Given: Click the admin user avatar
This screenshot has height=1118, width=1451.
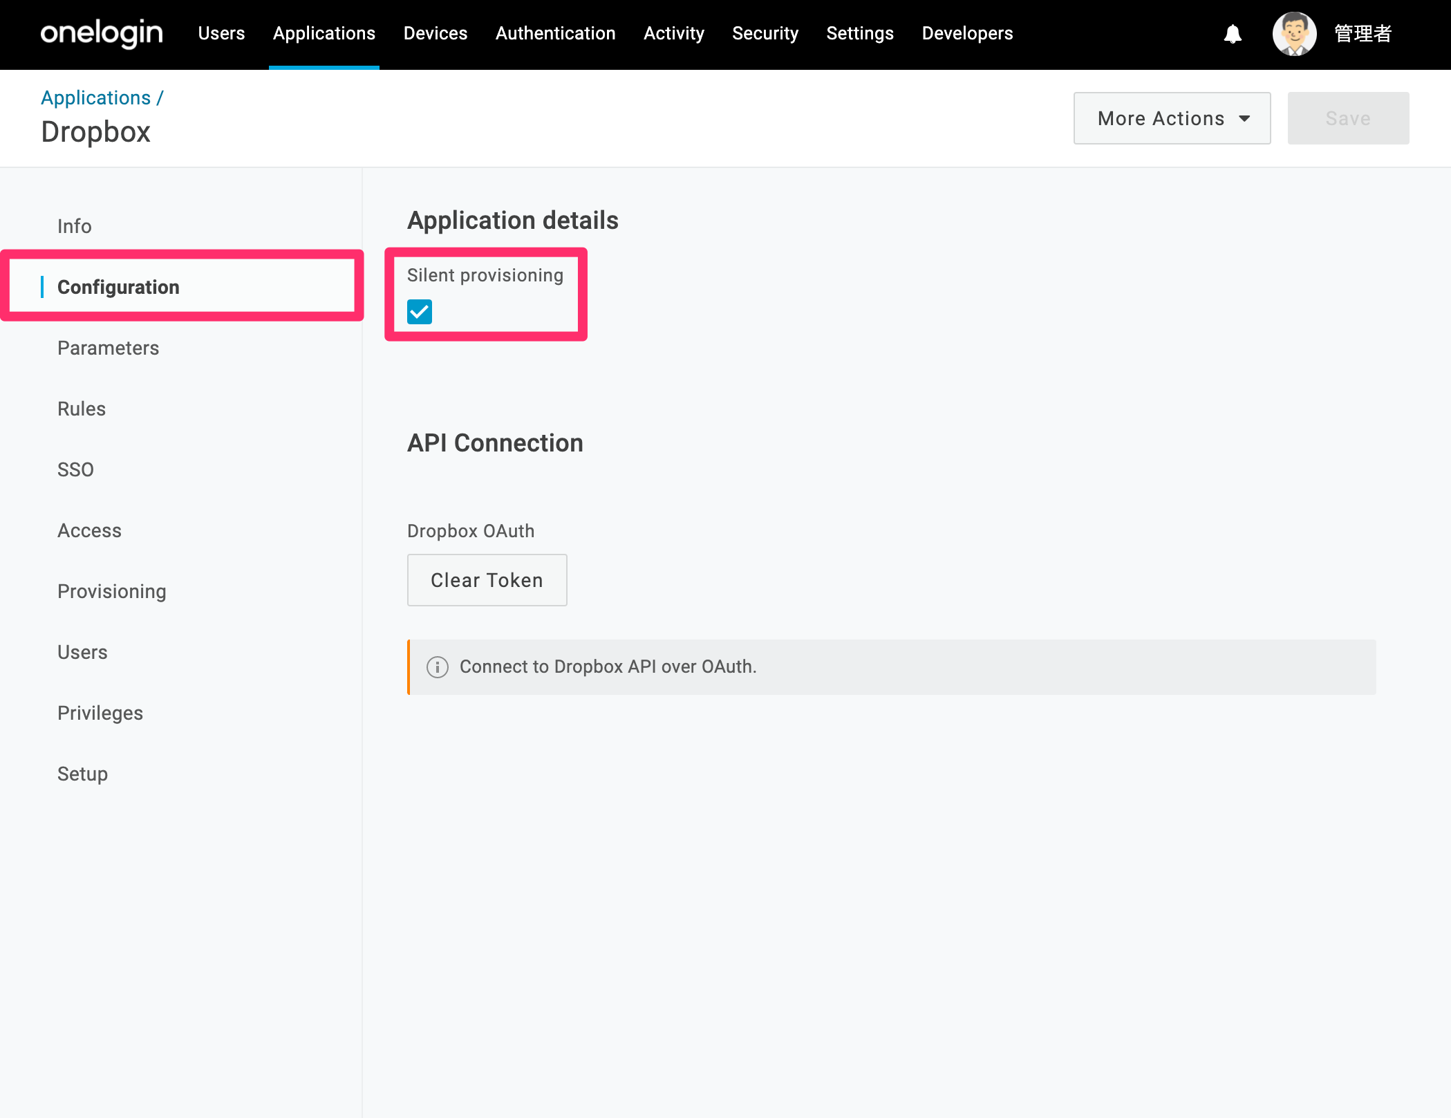Looking at the screenshot, I should click(x=1294, y=34).
